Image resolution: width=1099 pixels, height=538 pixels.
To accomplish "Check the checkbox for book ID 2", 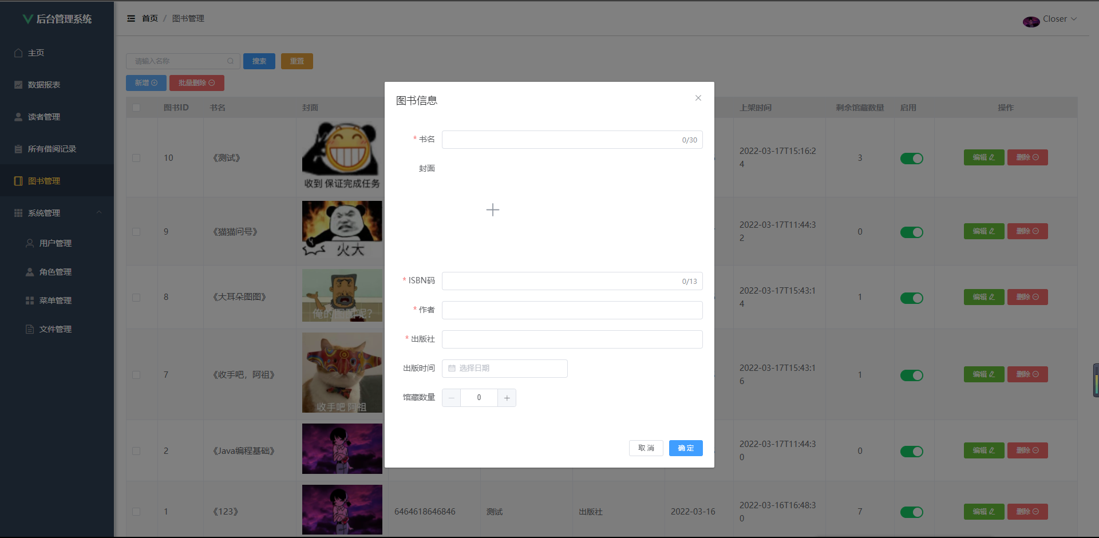I will pyautogui.click(x=136, y=451).
